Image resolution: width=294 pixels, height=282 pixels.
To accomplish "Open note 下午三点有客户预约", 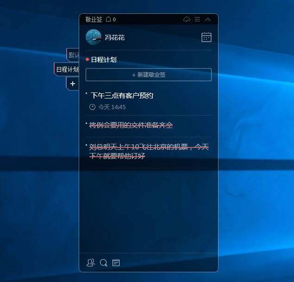I will click(122, 96).
